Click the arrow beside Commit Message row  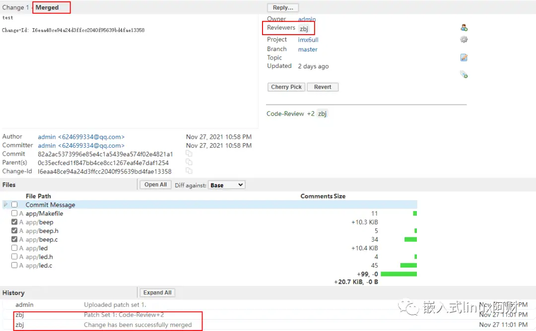click(5, 205)
